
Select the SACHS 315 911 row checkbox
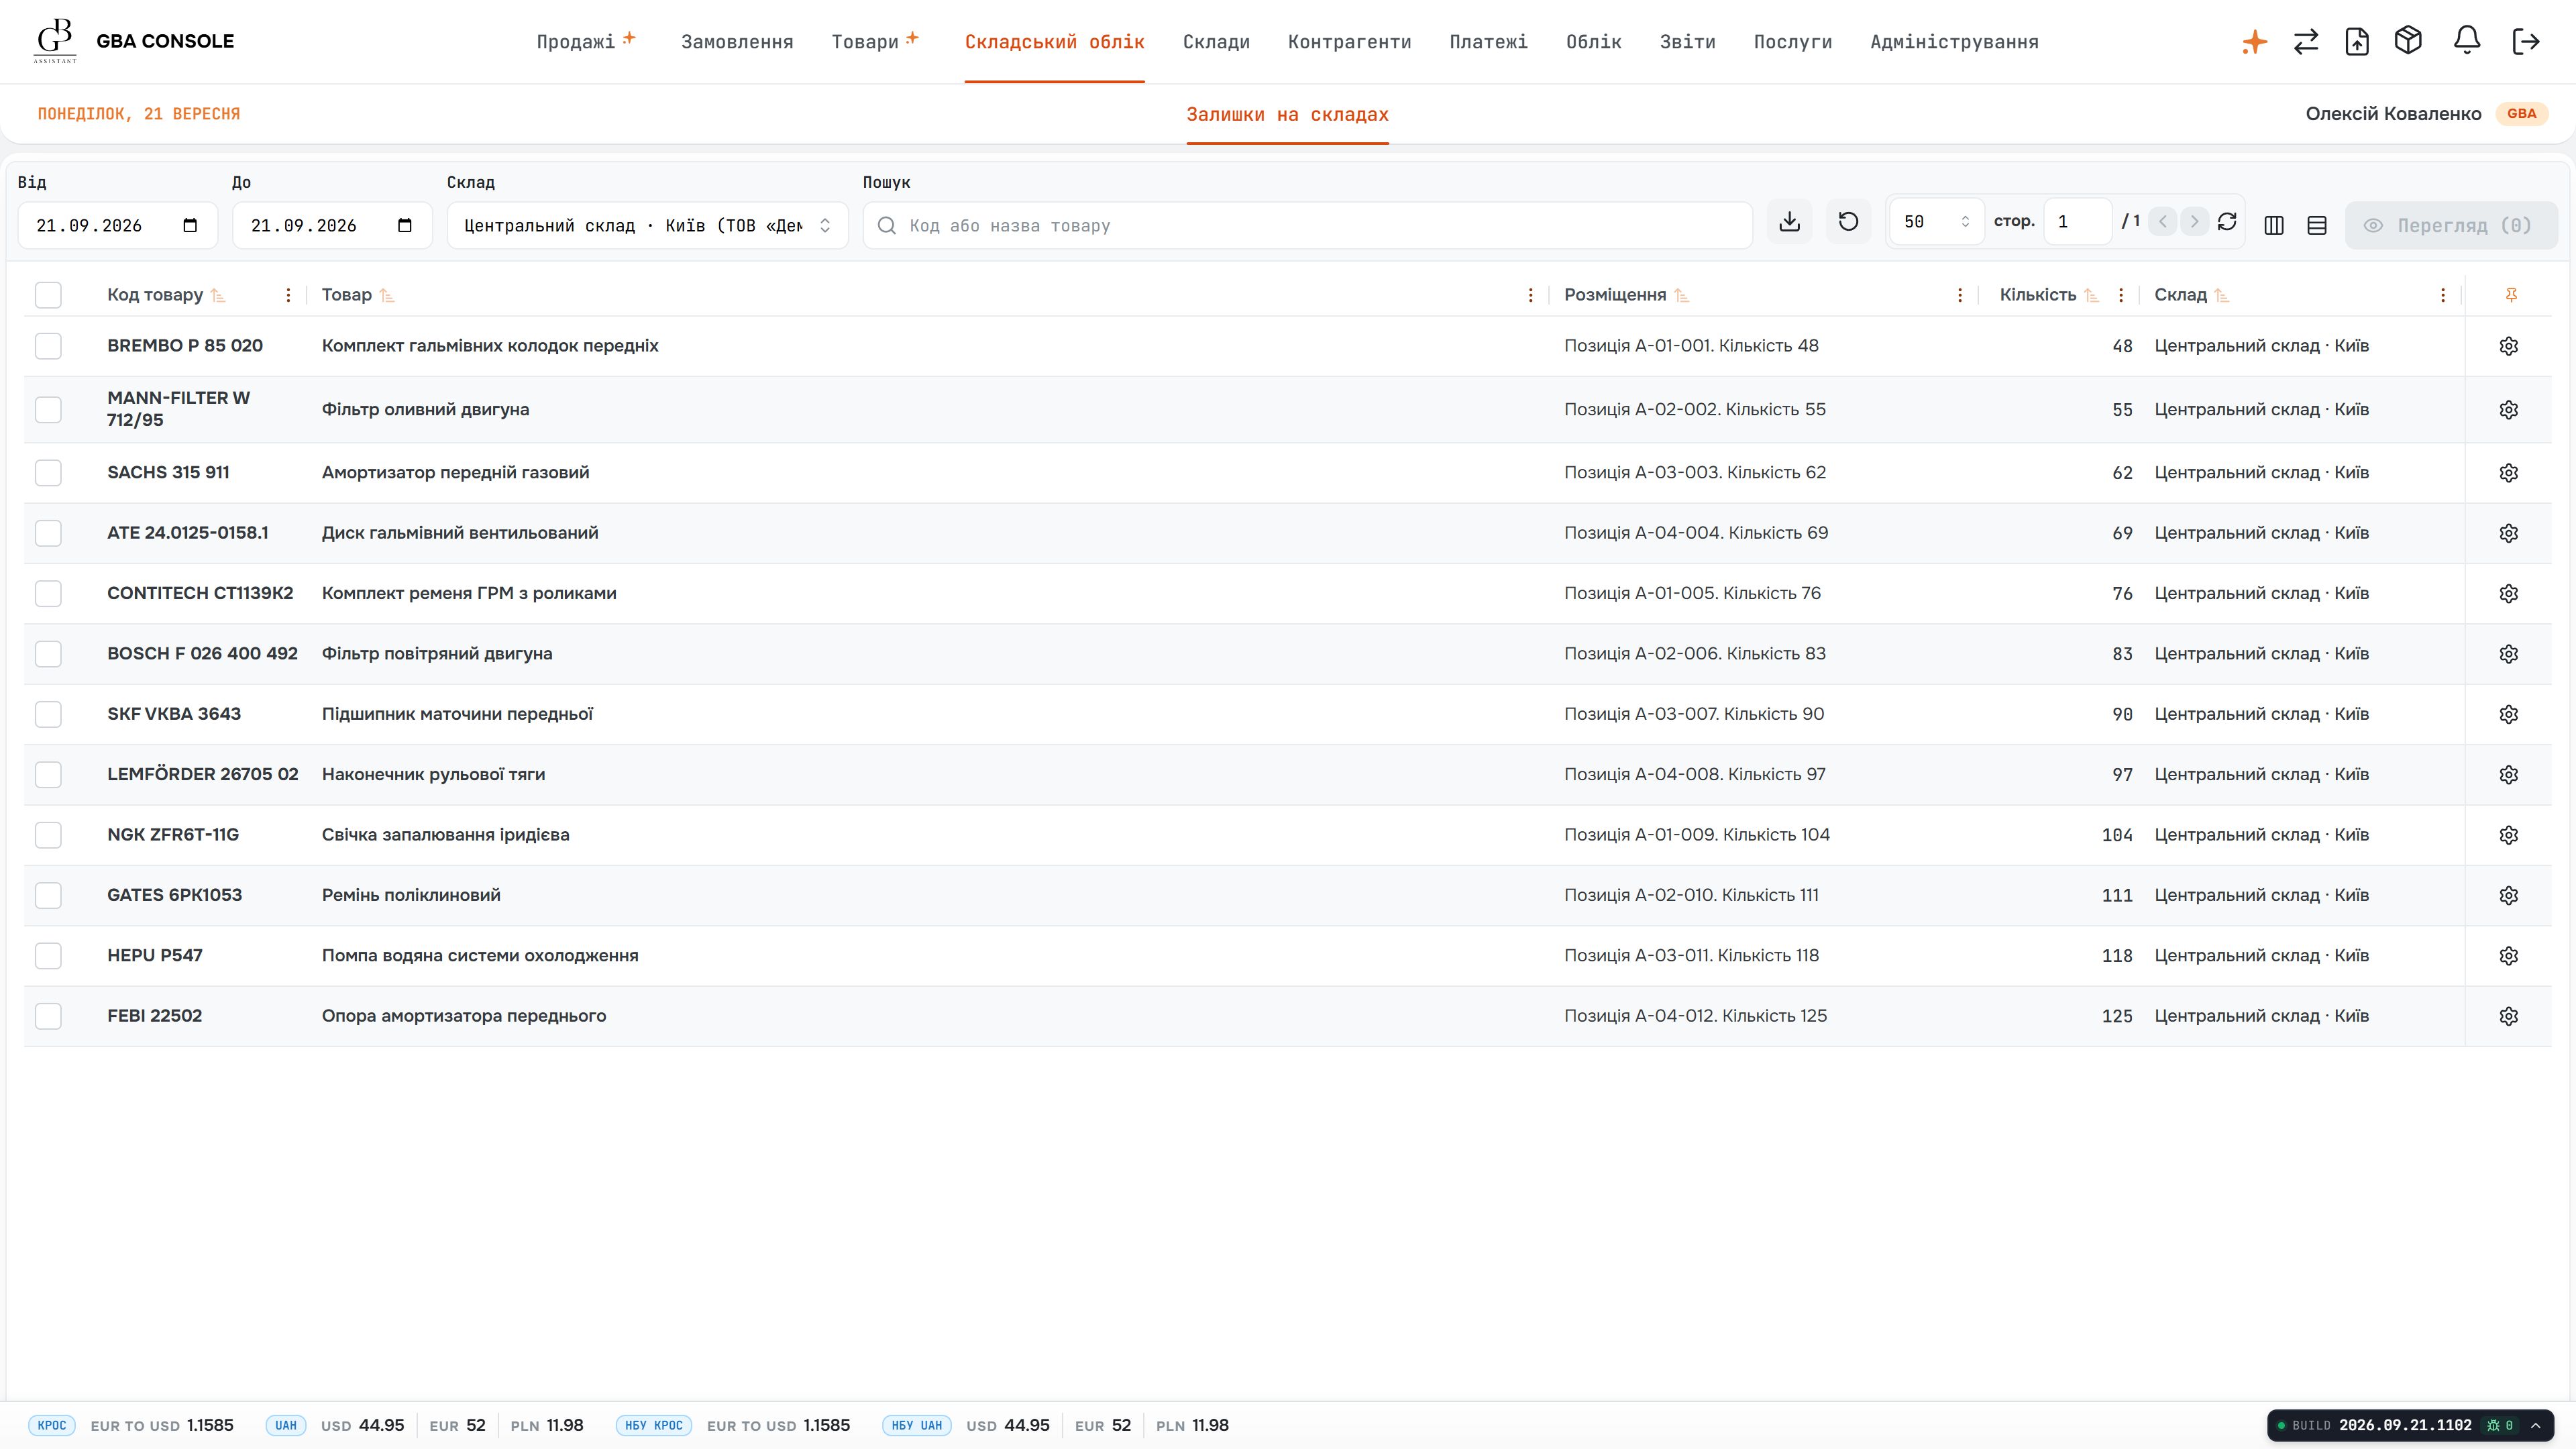(x=48, y=473)
